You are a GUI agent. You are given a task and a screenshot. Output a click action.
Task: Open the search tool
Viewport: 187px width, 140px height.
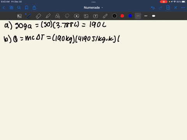(19, 8)
